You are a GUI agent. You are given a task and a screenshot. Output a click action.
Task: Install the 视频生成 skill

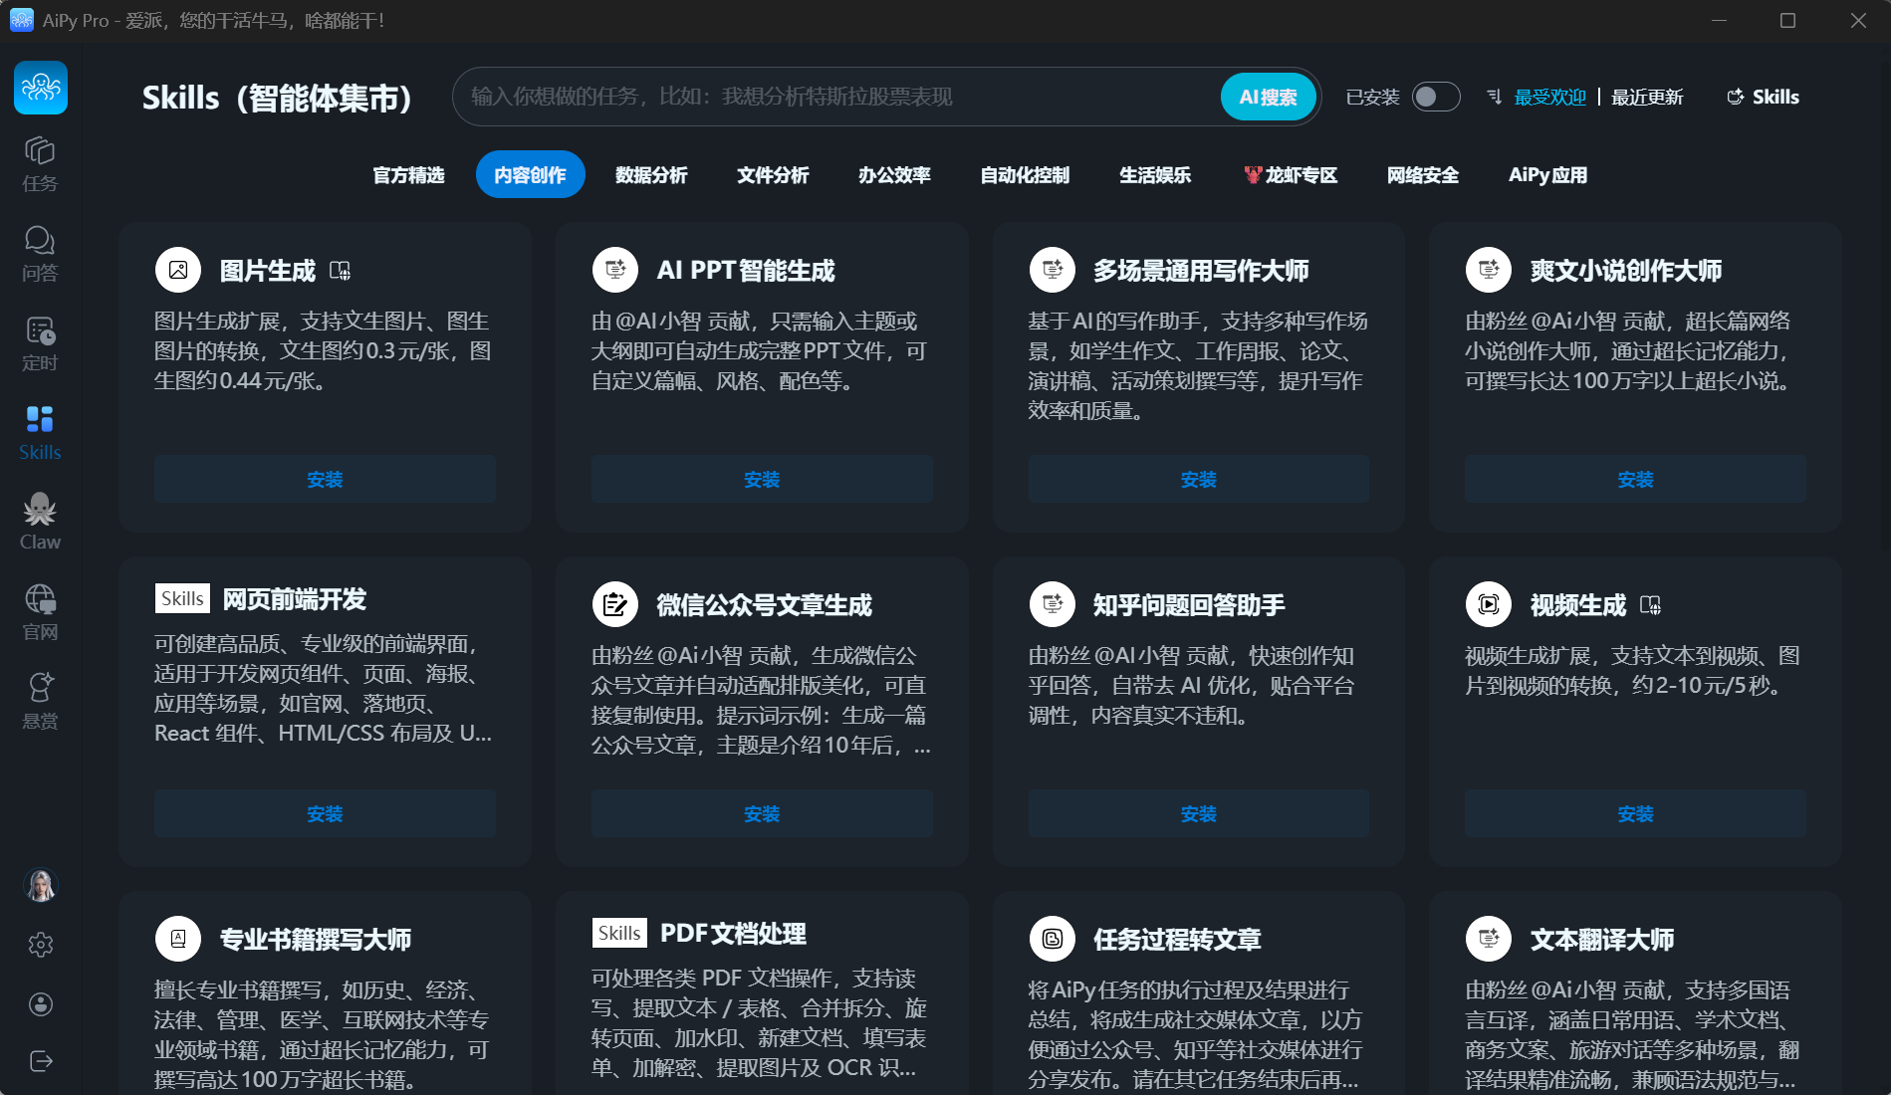click(1635, 813)
